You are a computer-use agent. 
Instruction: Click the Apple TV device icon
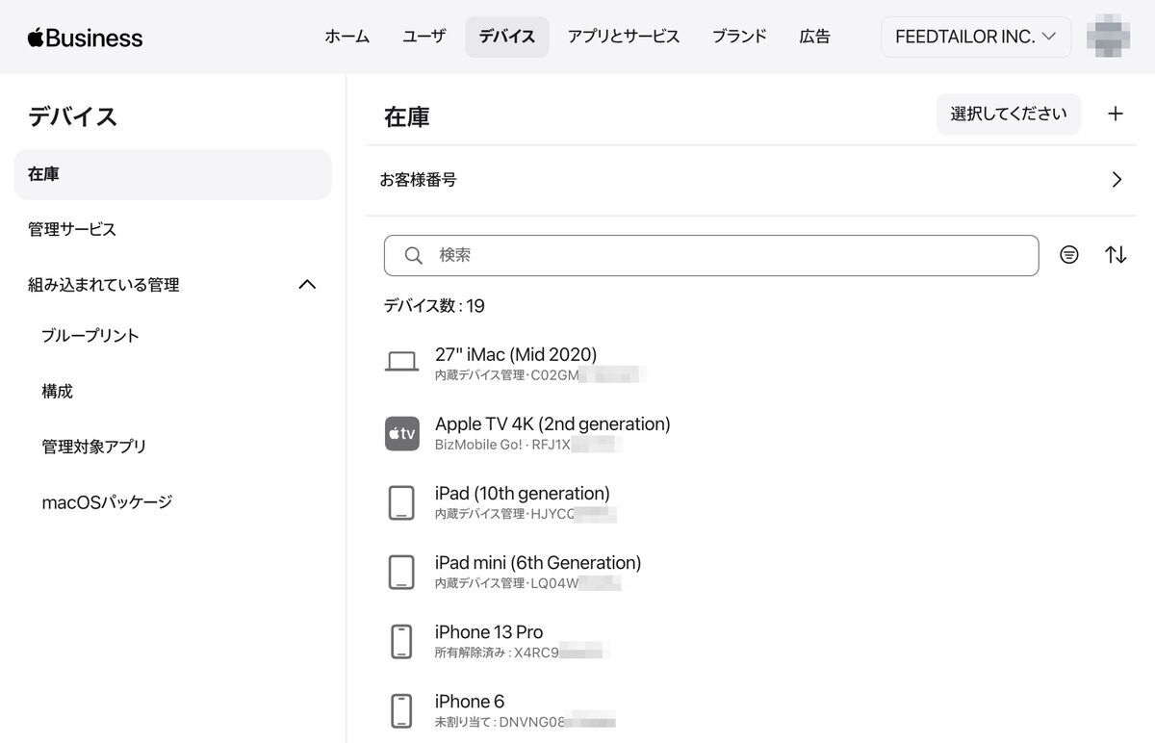pyautogui.click(x=402, y=433)
